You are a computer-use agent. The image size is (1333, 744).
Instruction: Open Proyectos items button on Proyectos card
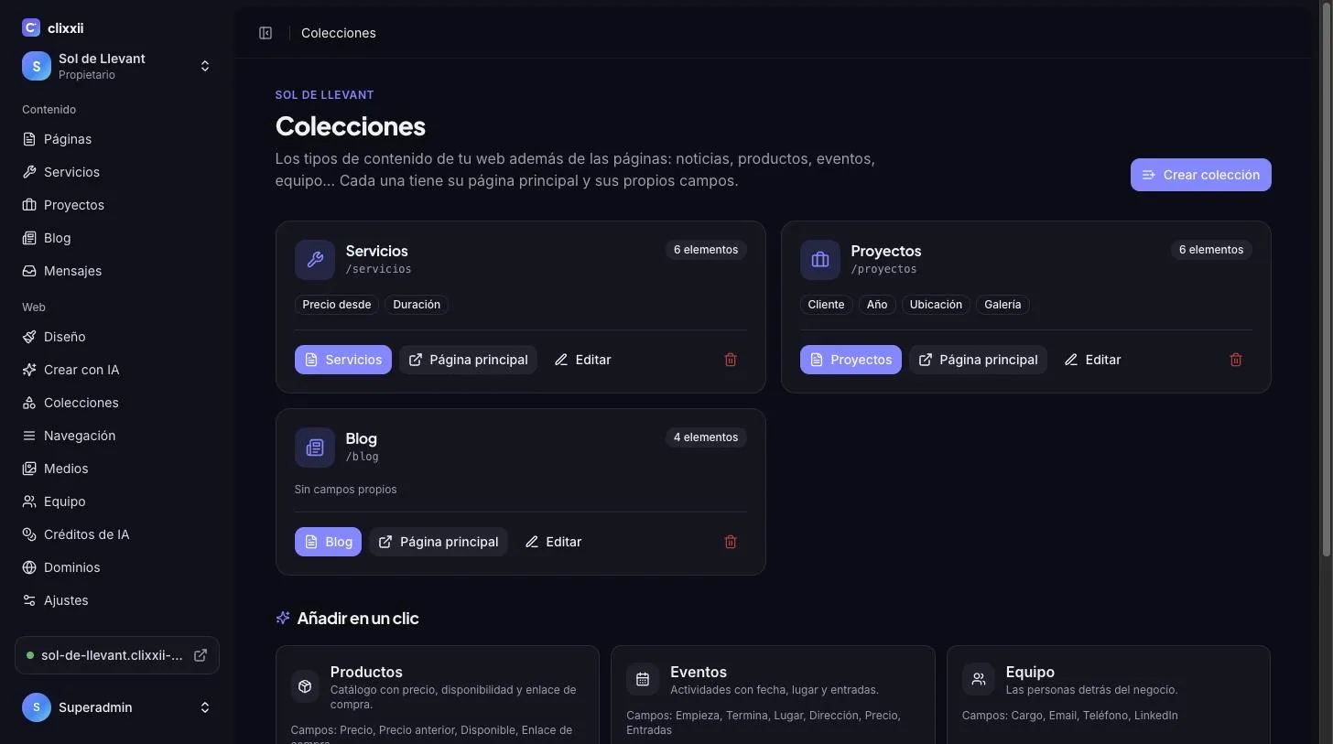(x=851, y=360)
